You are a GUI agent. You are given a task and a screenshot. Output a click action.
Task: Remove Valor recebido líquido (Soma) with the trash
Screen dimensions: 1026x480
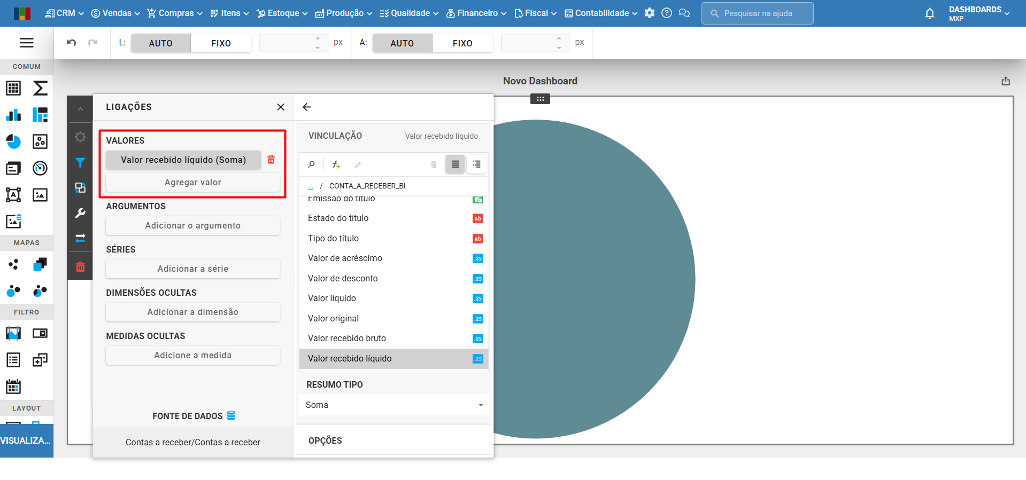coord(271,160)
